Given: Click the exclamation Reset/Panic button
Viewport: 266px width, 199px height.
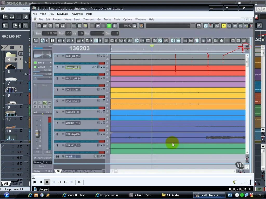Looking at the screenshot, I should coord(115,26).
